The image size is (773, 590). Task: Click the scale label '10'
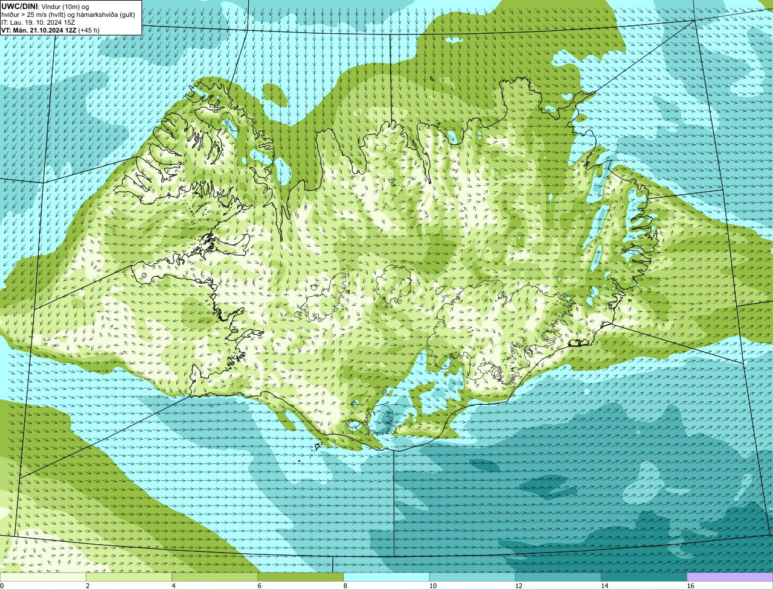[x=433, y=586]
